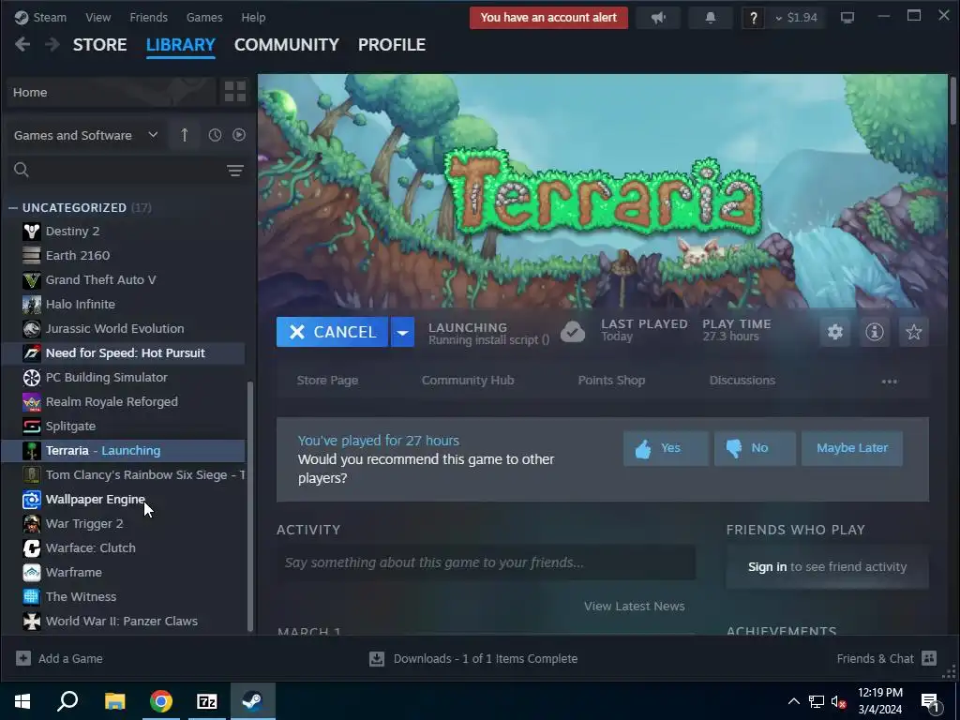Open the notifications bell icon
The height and width of the screenshot is (720, 960).
[711, 18]
